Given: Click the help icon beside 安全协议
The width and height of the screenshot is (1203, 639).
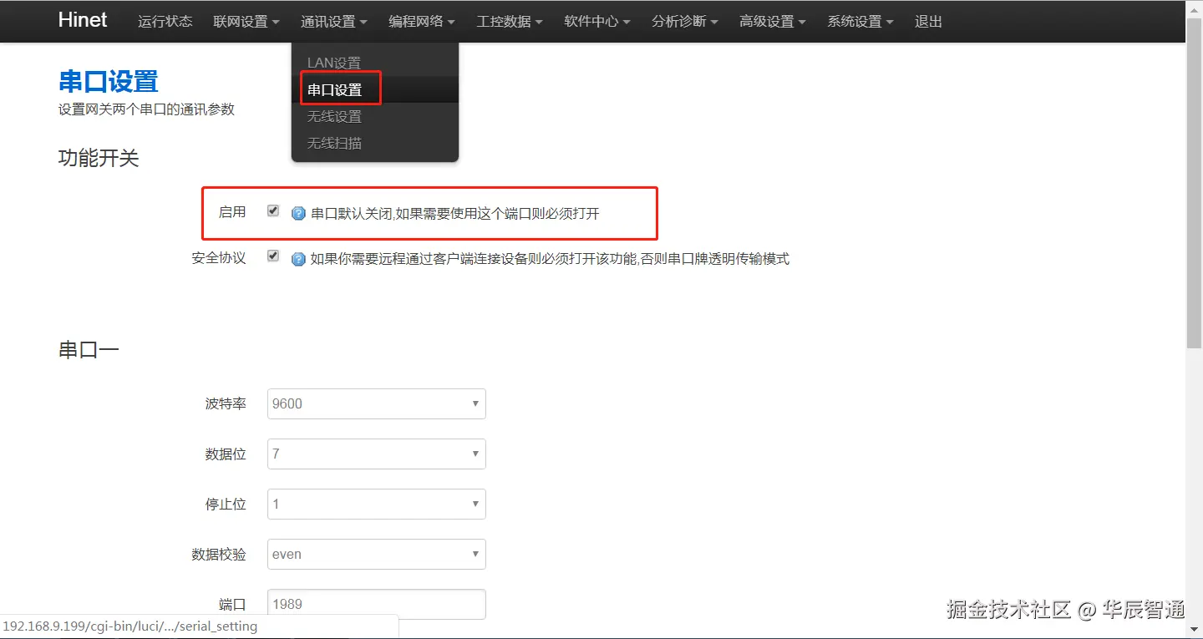Looking at the screenshot, I should point(298,259).
